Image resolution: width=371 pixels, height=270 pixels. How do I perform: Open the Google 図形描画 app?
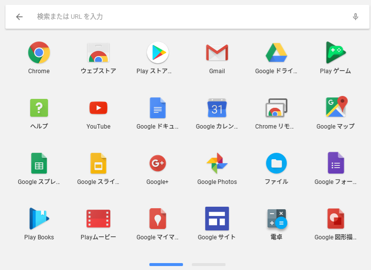point(335,219)
